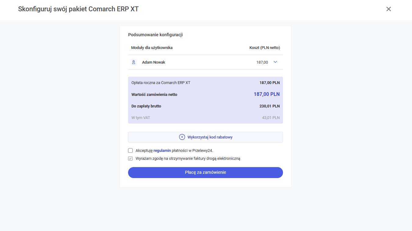Click the user avatar icon beside Adam Nowak
The width and height of the screenshot is (412, 231).
(134, 62)
